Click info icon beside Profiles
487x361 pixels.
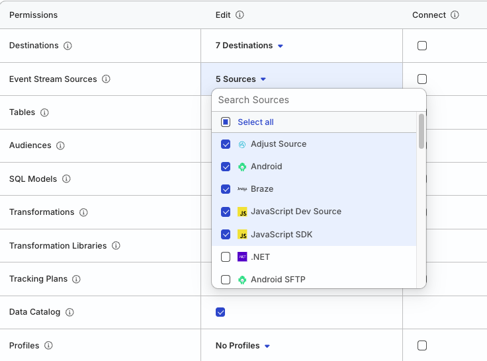coord(48,345)
